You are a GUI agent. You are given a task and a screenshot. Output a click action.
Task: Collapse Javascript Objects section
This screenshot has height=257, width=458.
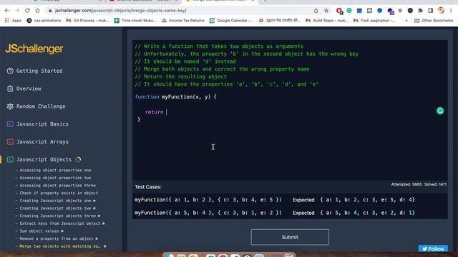(x=44, y=160)
